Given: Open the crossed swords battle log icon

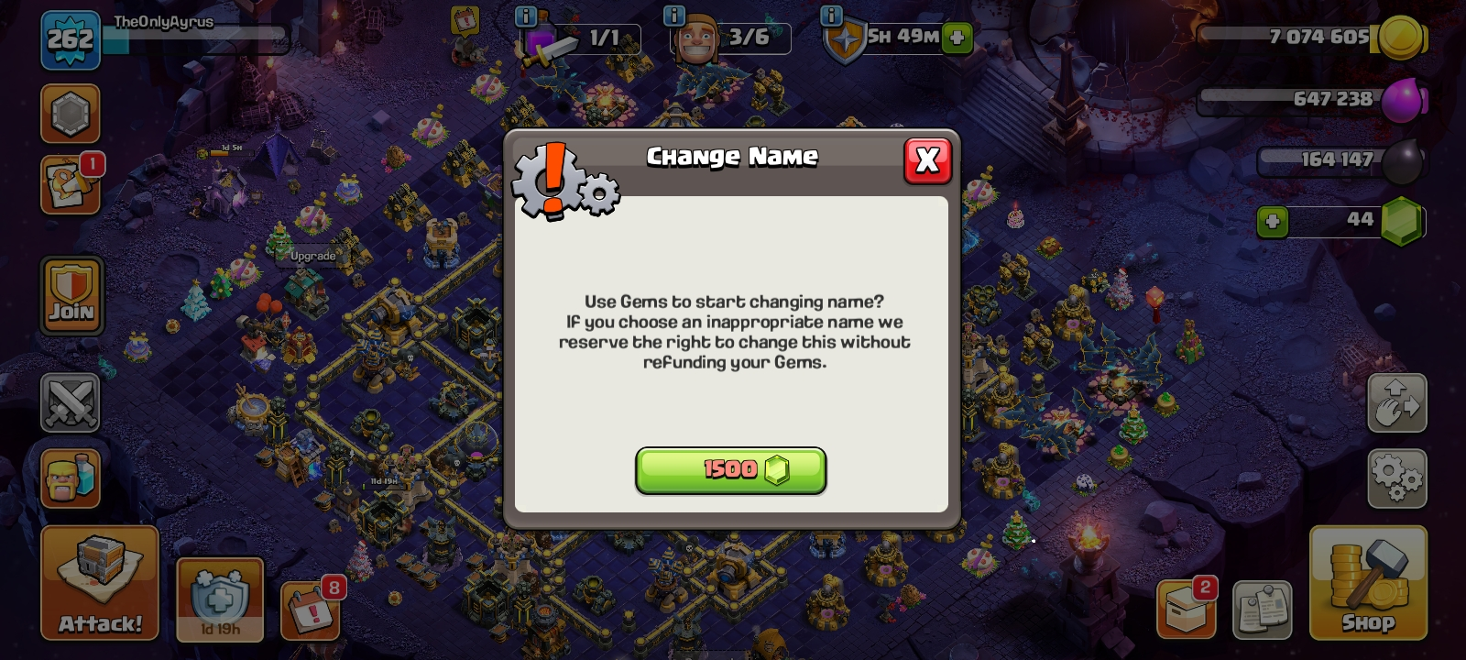Looking at the screenshot, I should 71,402.
